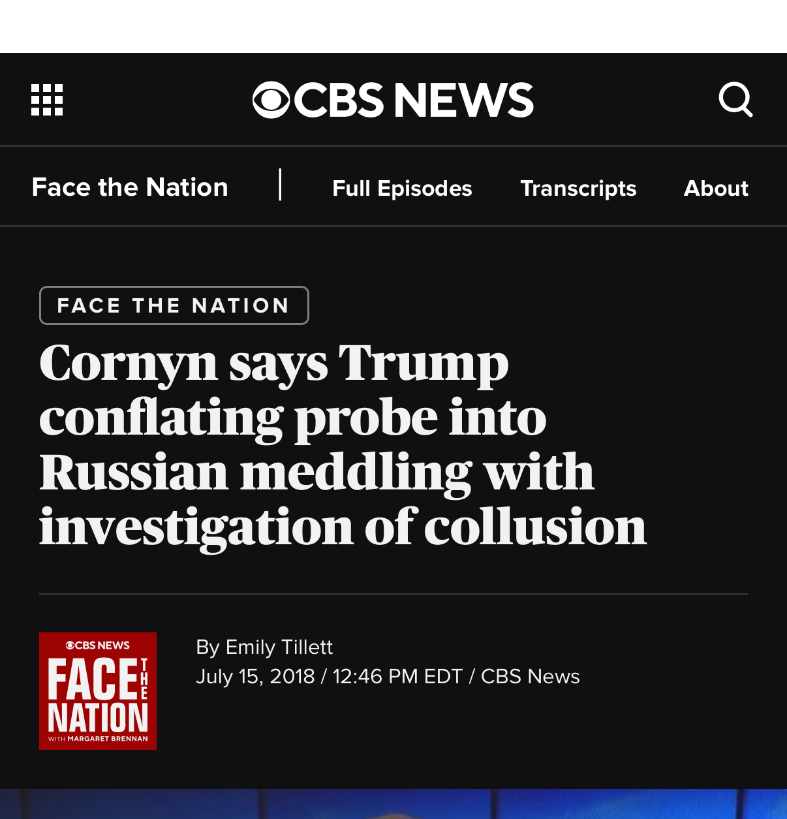Image resolution: width=787 pixels, height=819 pixels.
Task: Click the search magnifier icon
Action: [x=735, y=100]
